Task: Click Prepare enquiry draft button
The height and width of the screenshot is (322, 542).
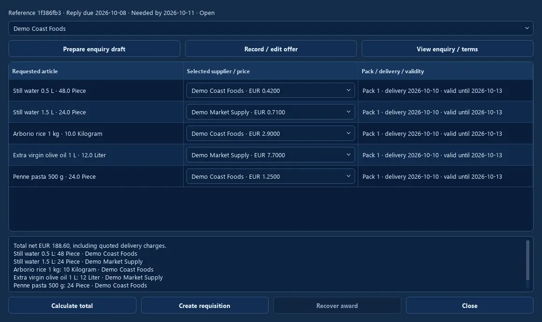Action: click(x=94, y=49)
